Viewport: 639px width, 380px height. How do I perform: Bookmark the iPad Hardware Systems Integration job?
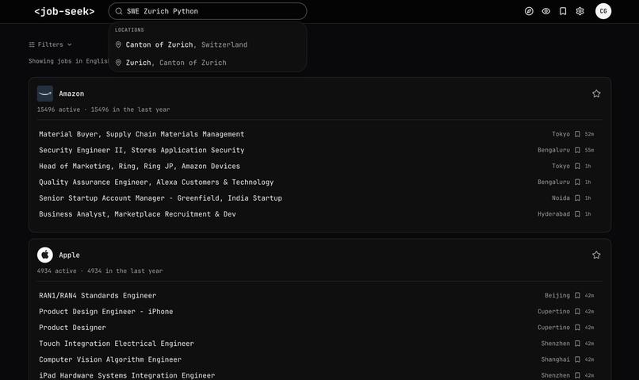(x=577, y=375)
